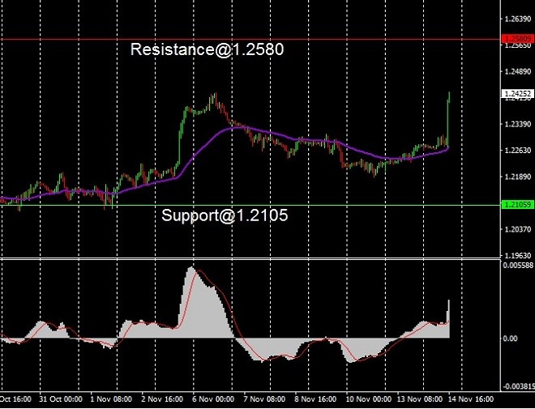The image size is (535, 409).
Task: Click the 2 Nov 16:00 time label
Action: (162, 399)
